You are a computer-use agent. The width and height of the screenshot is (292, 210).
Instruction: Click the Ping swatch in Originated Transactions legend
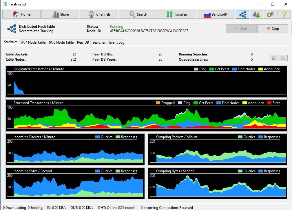pos(196,69)
